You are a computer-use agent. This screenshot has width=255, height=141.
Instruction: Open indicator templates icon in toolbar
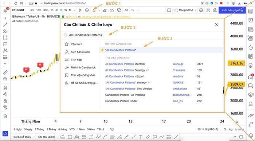pos(112,10)
